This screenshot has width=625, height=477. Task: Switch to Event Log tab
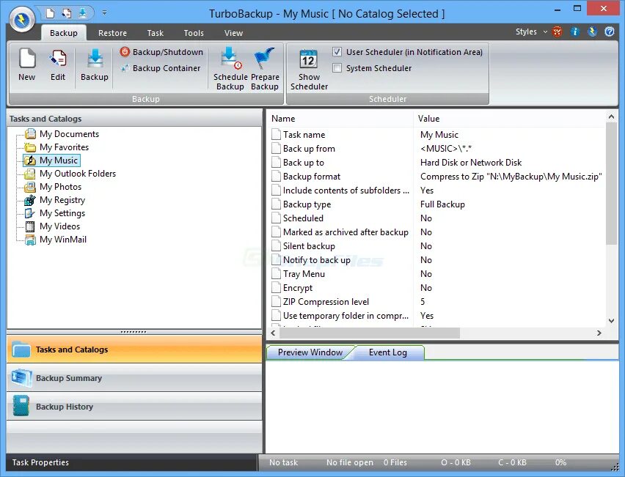(387, 352)
